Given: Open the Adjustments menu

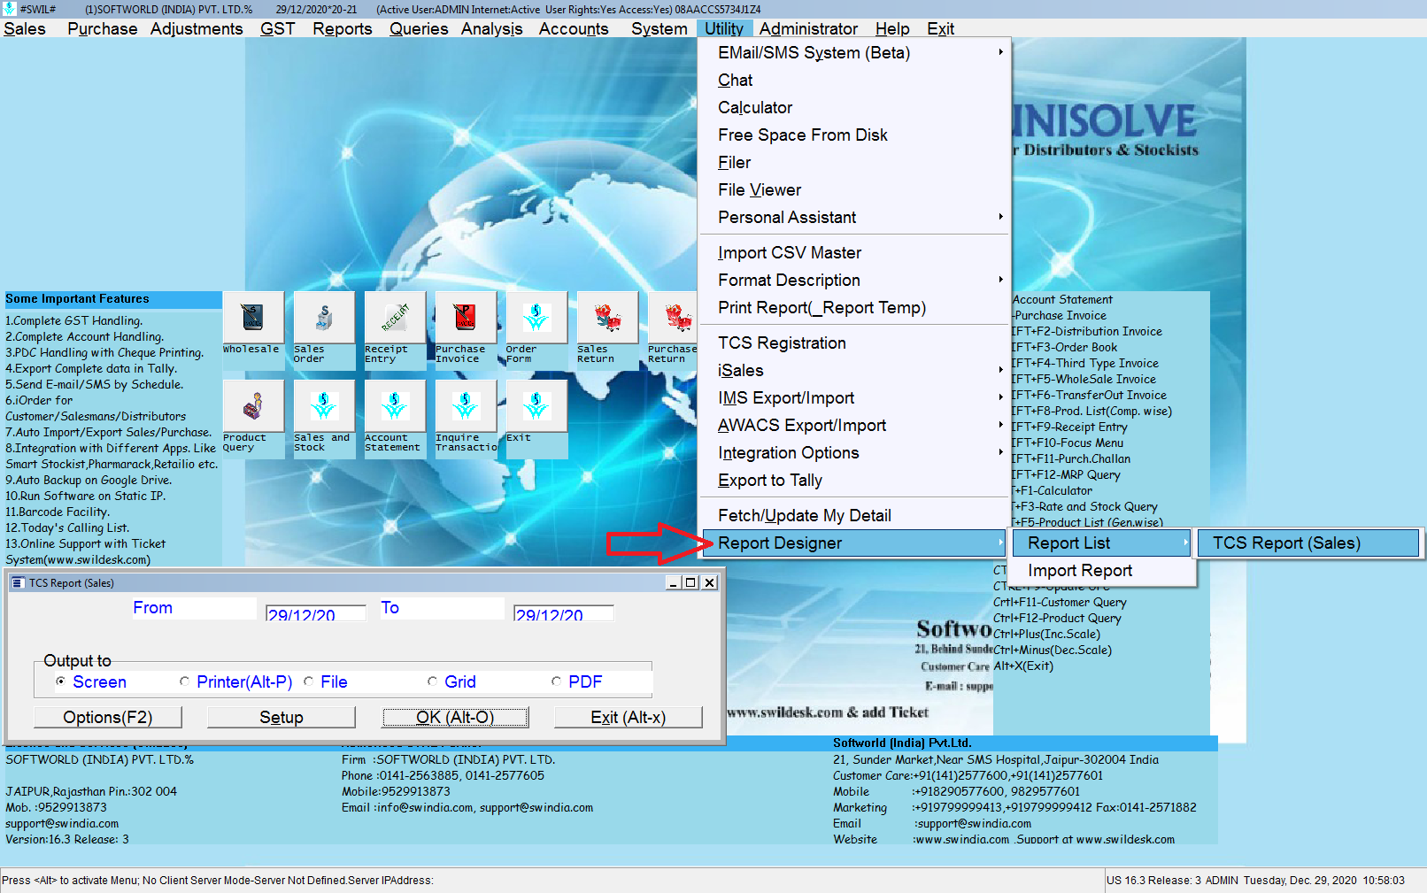Looking at the screenshot, I should coord(197,28).
